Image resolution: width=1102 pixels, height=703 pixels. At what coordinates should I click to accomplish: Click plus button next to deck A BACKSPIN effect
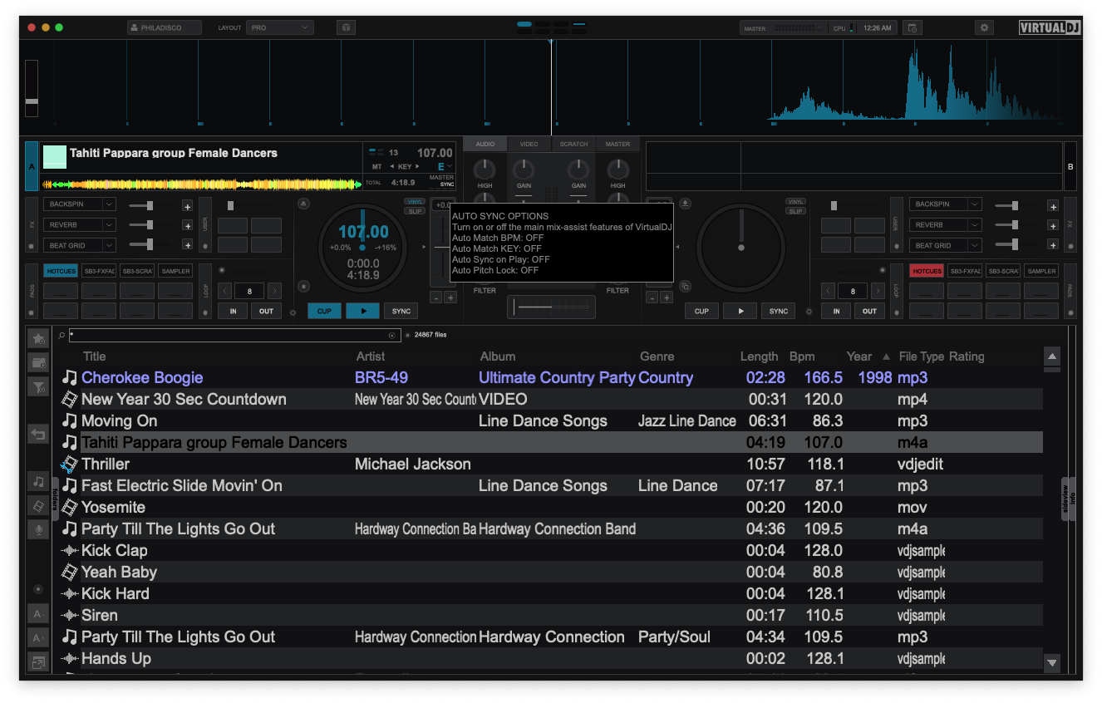[187, 206]
